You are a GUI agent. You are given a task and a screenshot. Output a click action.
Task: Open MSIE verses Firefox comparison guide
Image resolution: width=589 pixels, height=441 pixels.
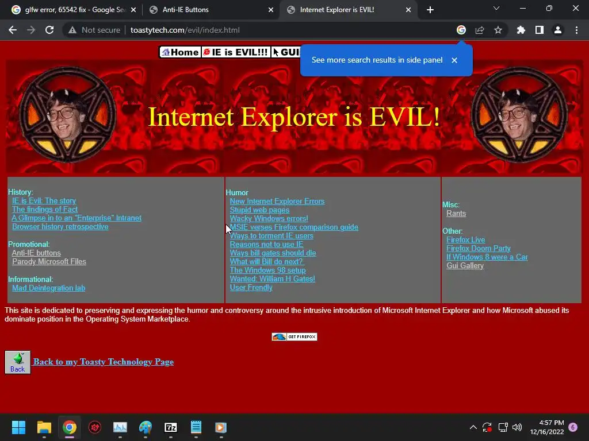pos(294,227)
